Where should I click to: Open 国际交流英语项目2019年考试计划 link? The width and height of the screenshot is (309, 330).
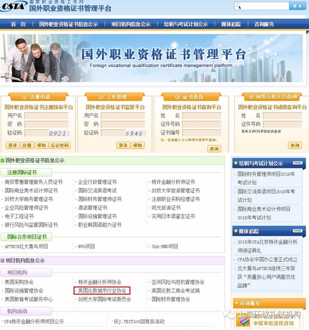tap(266, 196)
